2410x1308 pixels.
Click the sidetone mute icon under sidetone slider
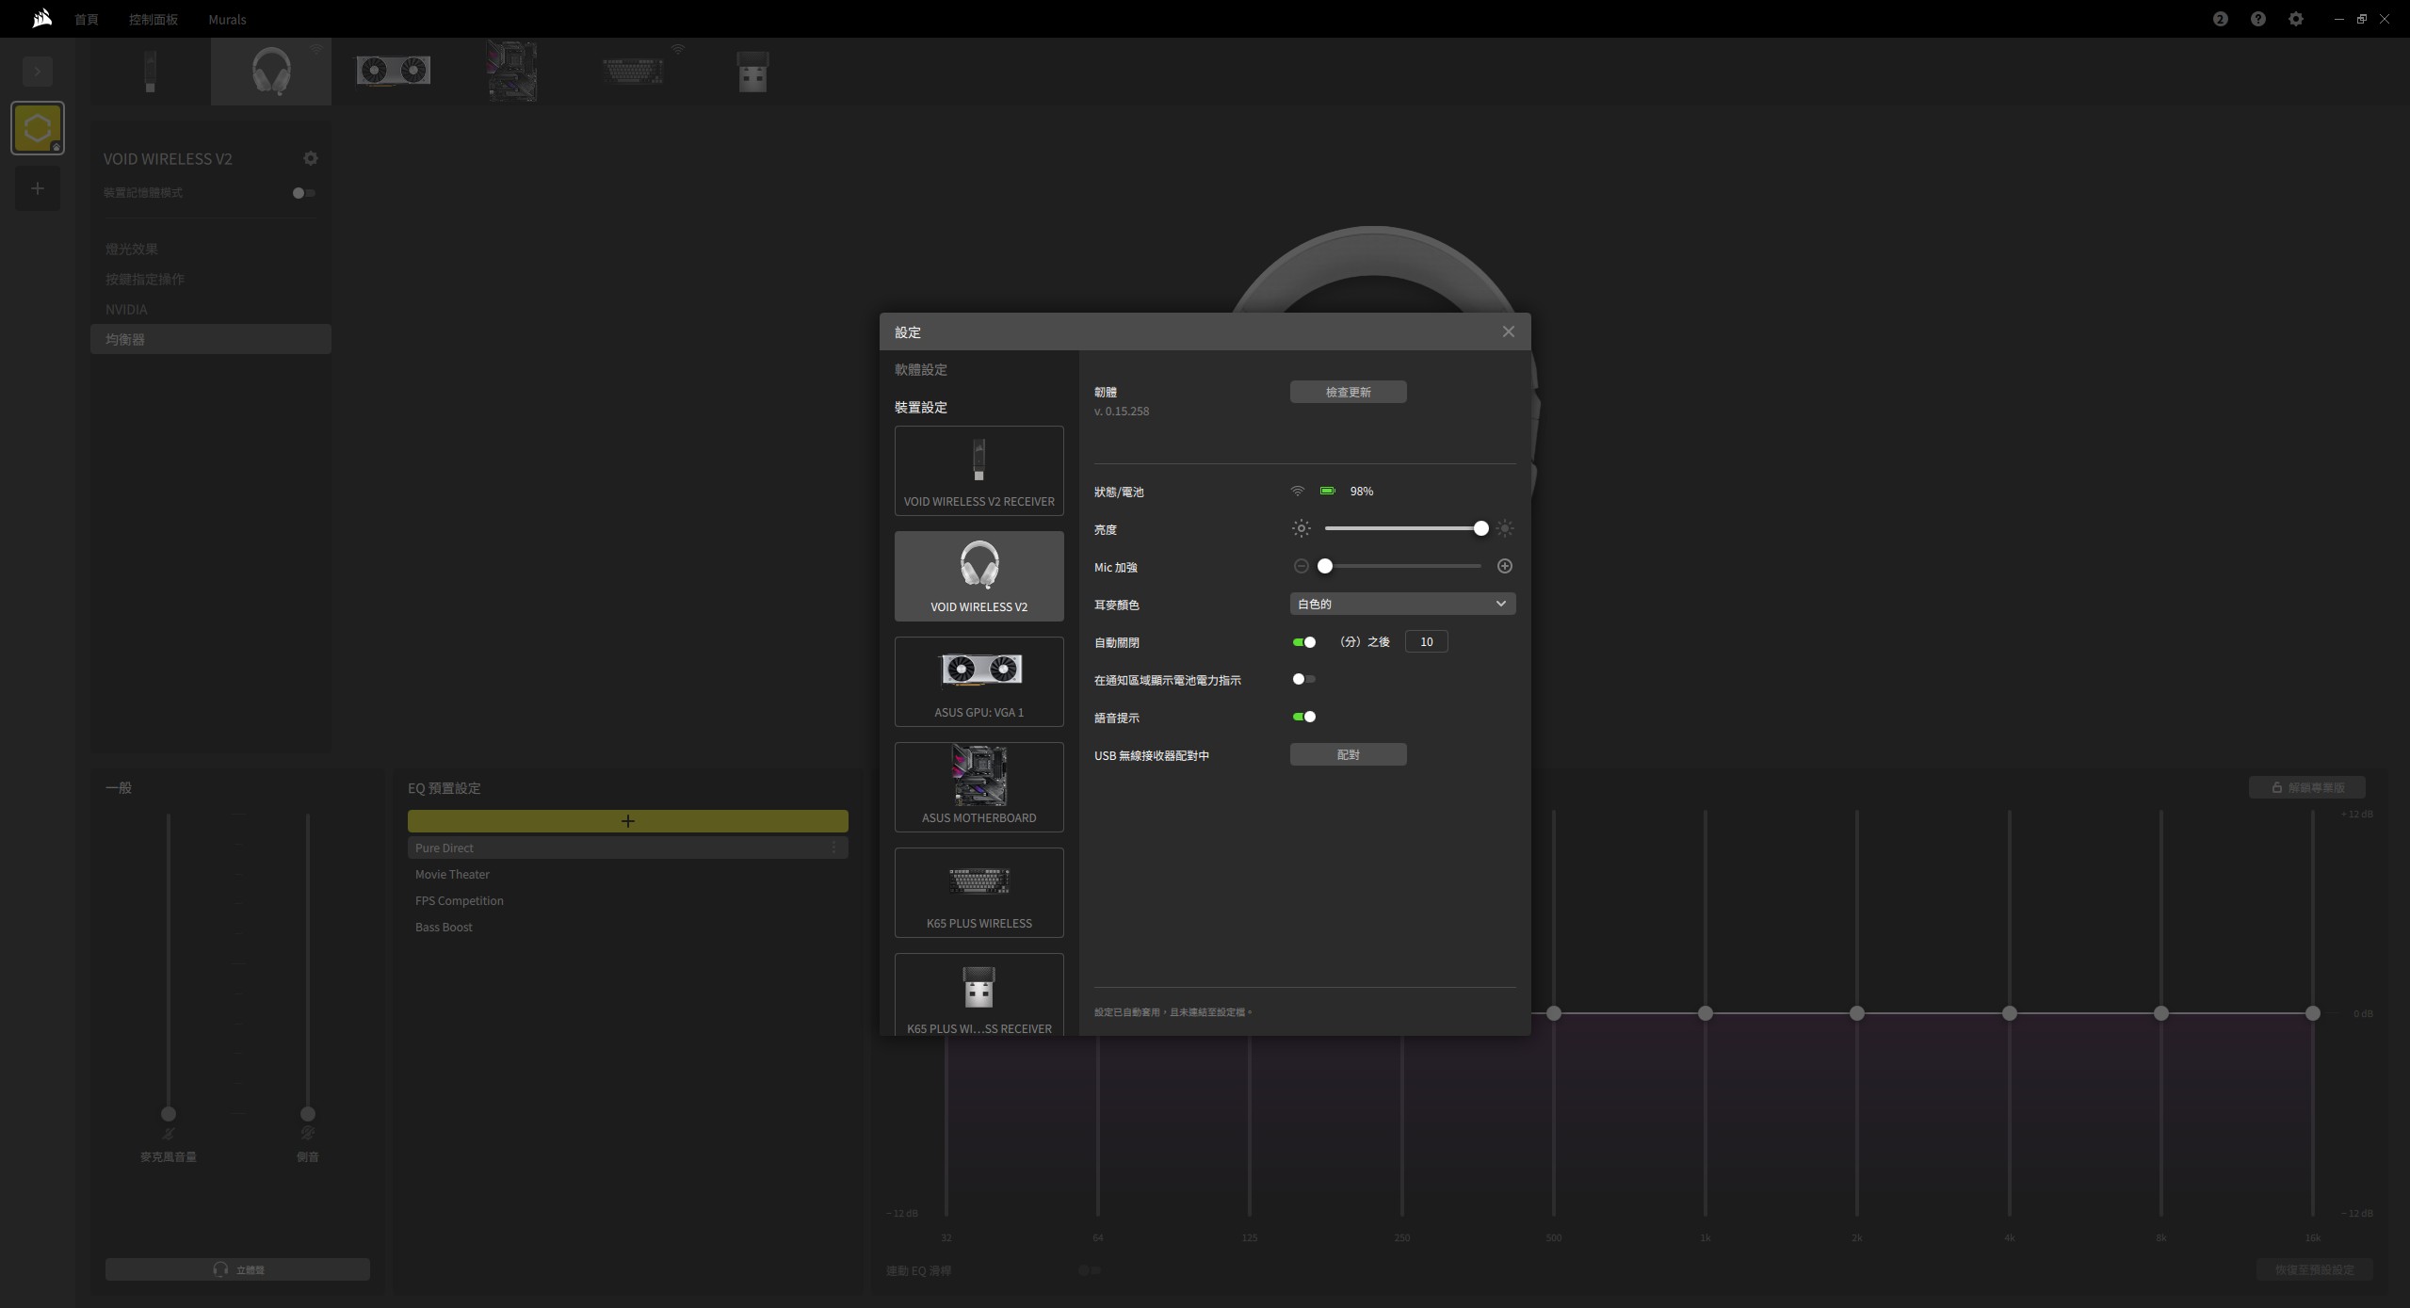(x=307, y=1133)
